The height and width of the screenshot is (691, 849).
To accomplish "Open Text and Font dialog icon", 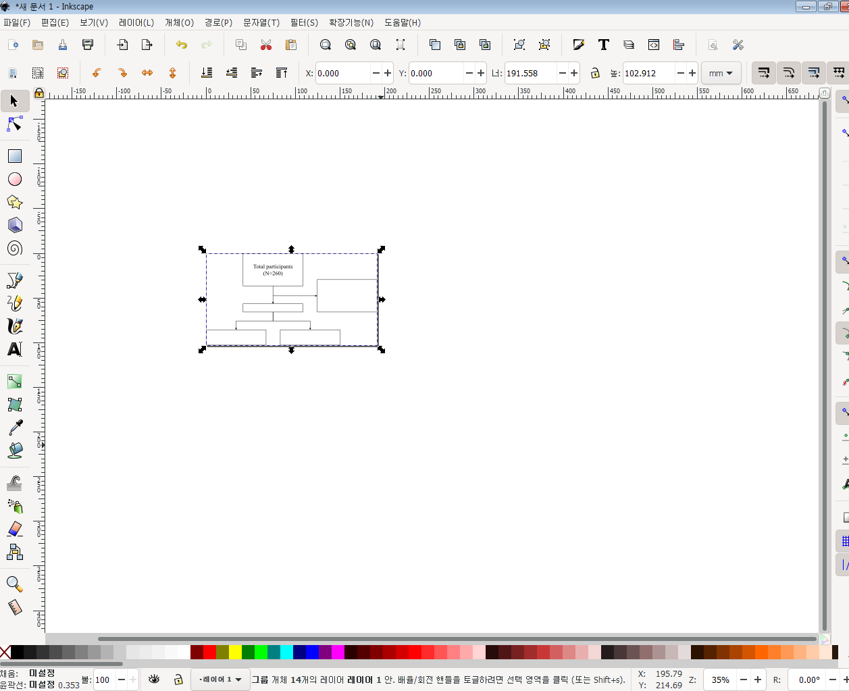I will [x=604, y=45].
